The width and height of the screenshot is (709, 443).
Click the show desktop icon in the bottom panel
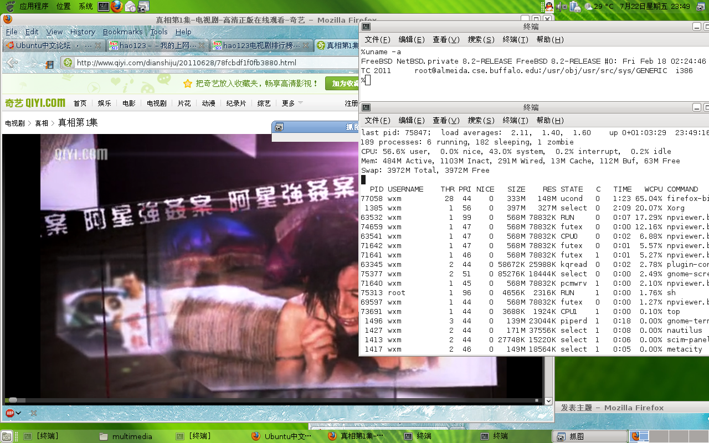7,436
